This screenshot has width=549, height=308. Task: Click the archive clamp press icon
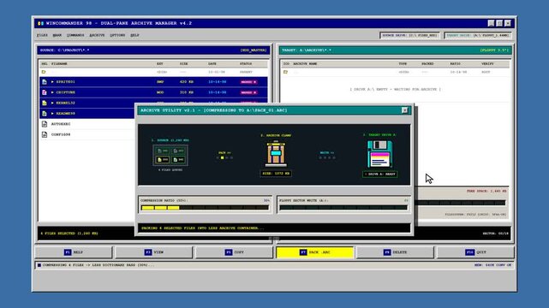tap(276, 153)
